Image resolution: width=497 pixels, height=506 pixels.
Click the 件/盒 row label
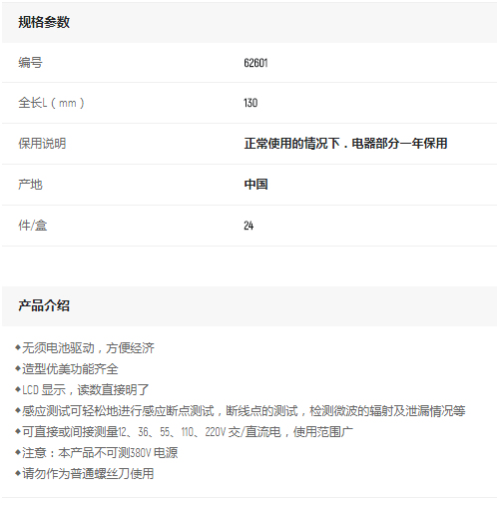tap(33, 226)
